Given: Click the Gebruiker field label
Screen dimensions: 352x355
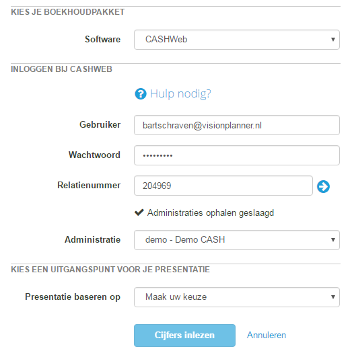Looking at the screenshot, I should coord(100,125).
